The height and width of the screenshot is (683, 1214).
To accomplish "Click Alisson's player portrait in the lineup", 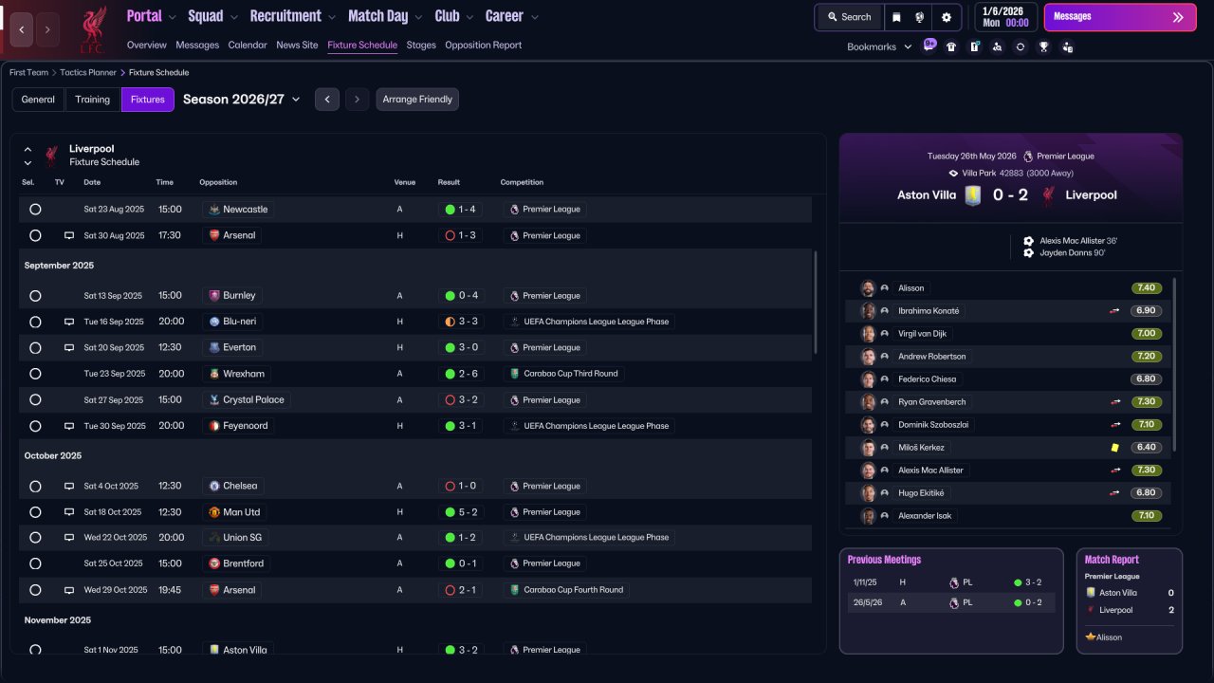I will pos(867,288).
